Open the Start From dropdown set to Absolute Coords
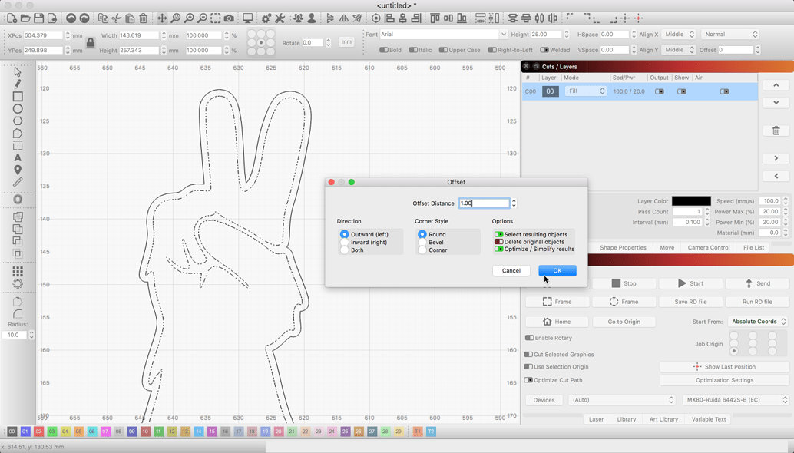794x453 pixels. 756,321
